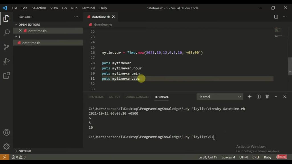Open the editor more actions ellipsis

[x=285, y=17]
